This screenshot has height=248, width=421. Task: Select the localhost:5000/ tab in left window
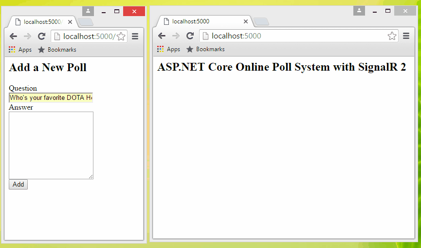[43, 22]
